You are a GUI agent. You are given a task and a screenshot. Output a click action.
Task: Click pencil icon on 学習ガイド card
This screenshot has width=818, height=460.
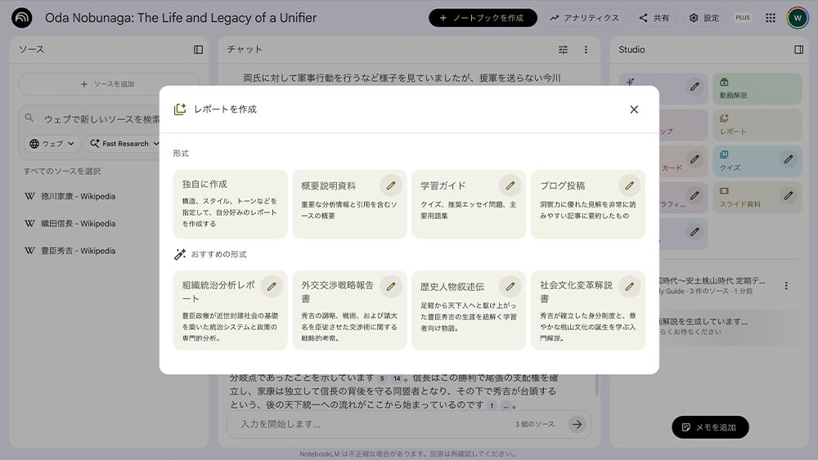click(510, 185)
